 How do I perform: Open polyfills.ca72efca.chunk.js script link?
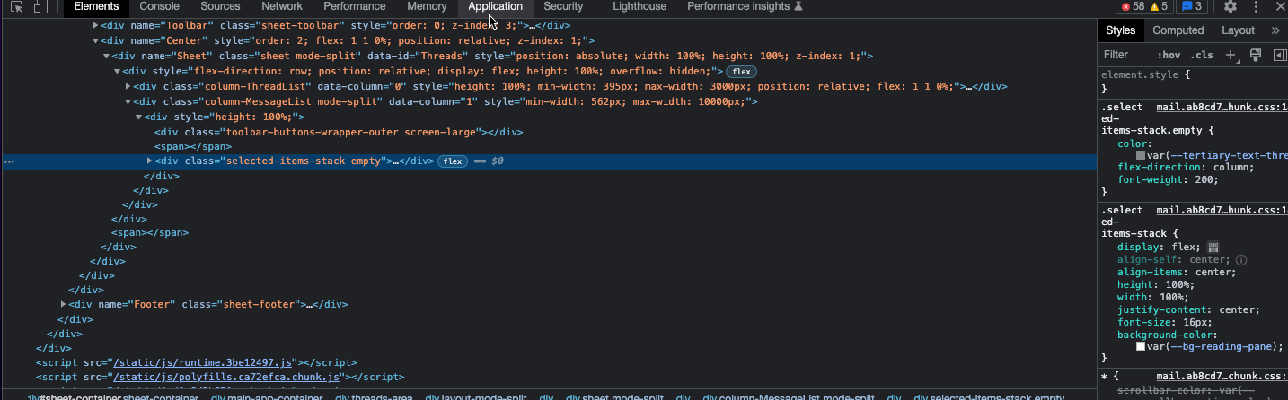(x=225, y=378)
